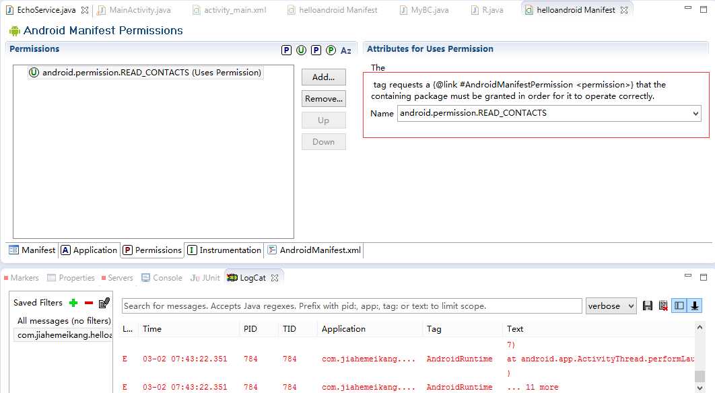Open the activity_main.xml tab

(230, 10)
